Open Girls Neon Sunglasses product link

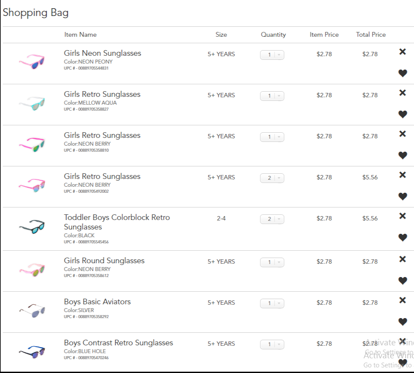(102, 53)
